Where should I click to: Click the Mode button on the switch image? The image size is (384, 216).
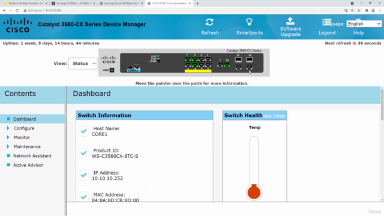[x=112, y=70]
